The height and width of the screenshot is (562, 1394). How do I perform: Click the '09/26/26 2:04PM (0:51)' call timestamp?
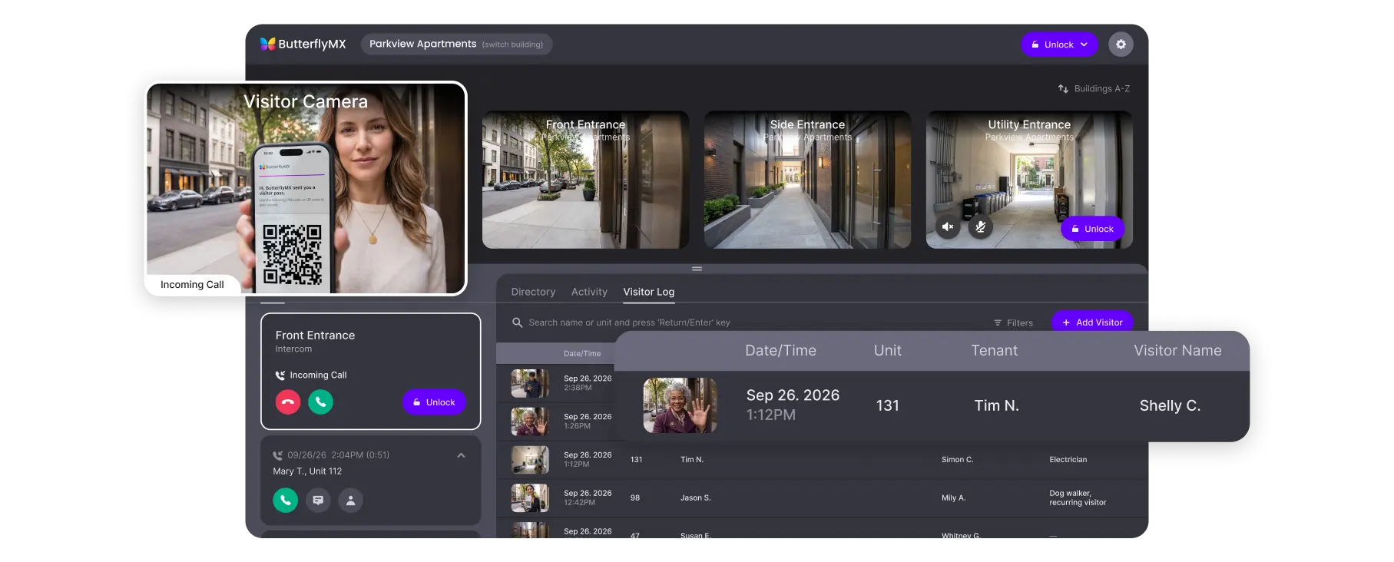point(338,455)
